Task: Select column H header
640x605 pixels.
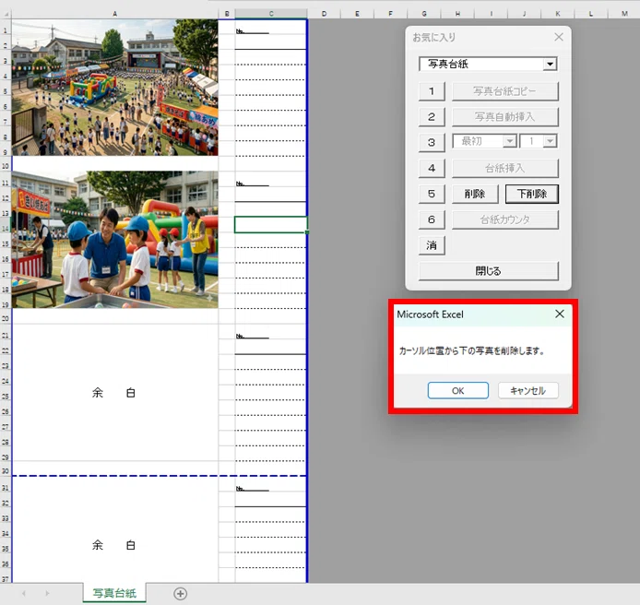Action: (457, 14)
